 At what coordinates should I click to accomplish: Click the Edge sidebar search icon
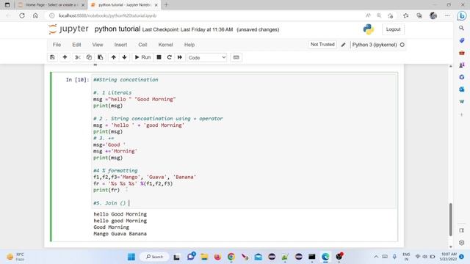click(x=462, y=28)
